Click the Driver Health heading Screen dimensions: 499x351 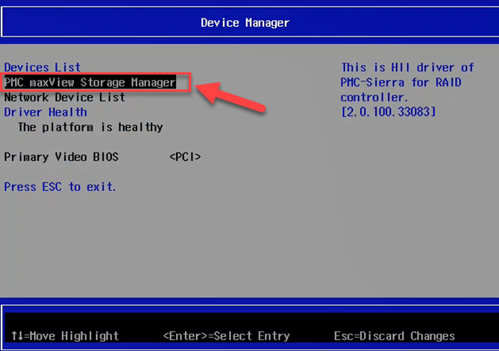[x=45, y=112]
